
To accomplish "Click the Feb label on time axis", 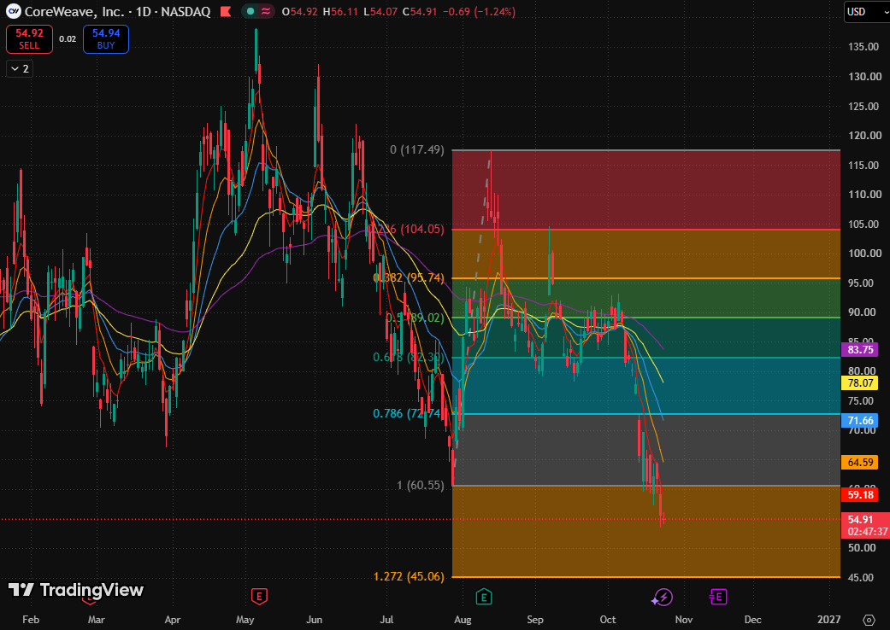I will click(31, 619).
